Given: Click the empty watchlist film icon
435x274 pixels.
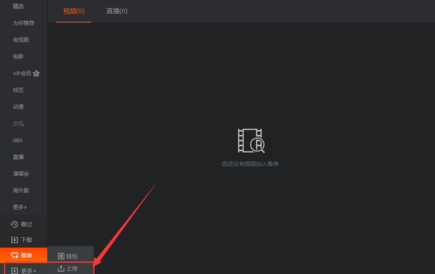Looking at the screenshot, I should 251,141.
